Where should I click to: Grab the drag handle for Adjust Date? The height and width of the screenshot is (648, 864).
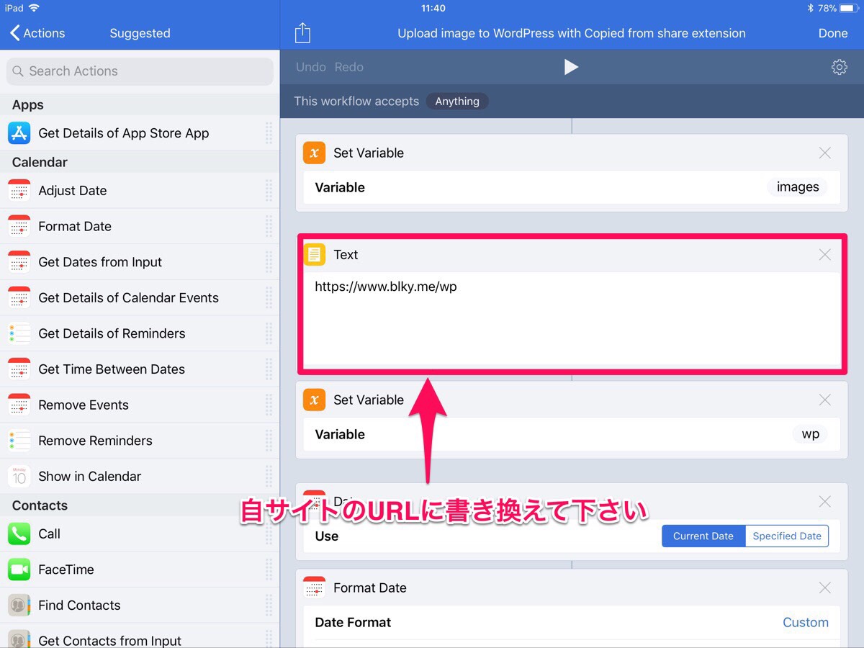coord(269,191)
